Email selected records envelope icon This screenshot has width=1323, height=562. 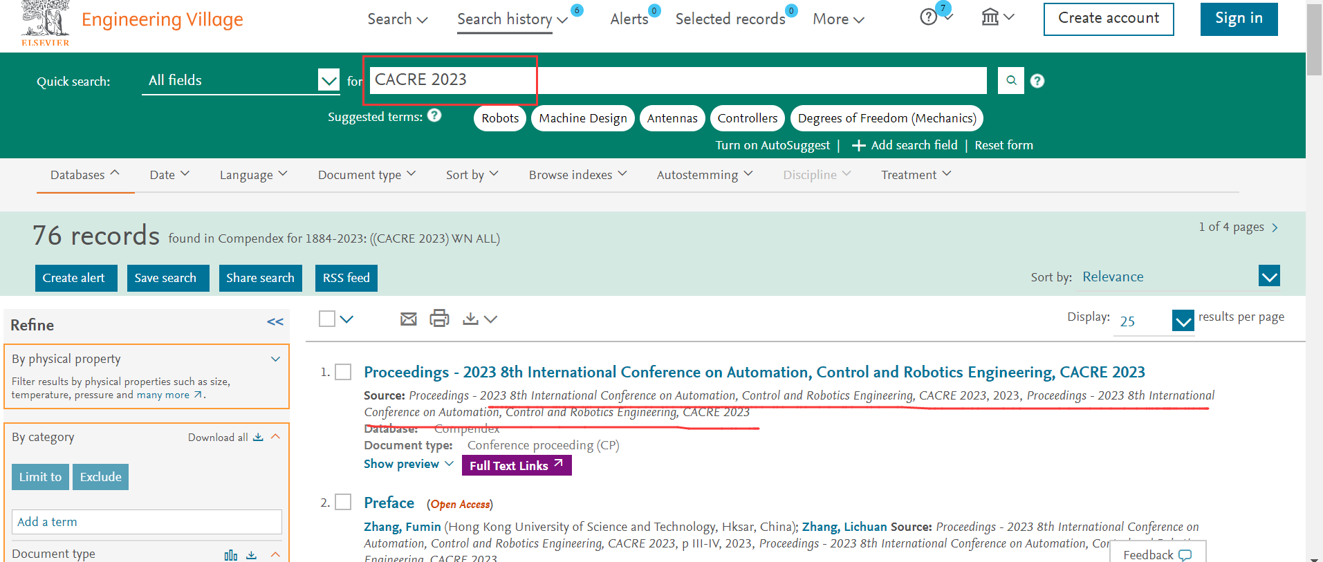(x=409, y=319)
